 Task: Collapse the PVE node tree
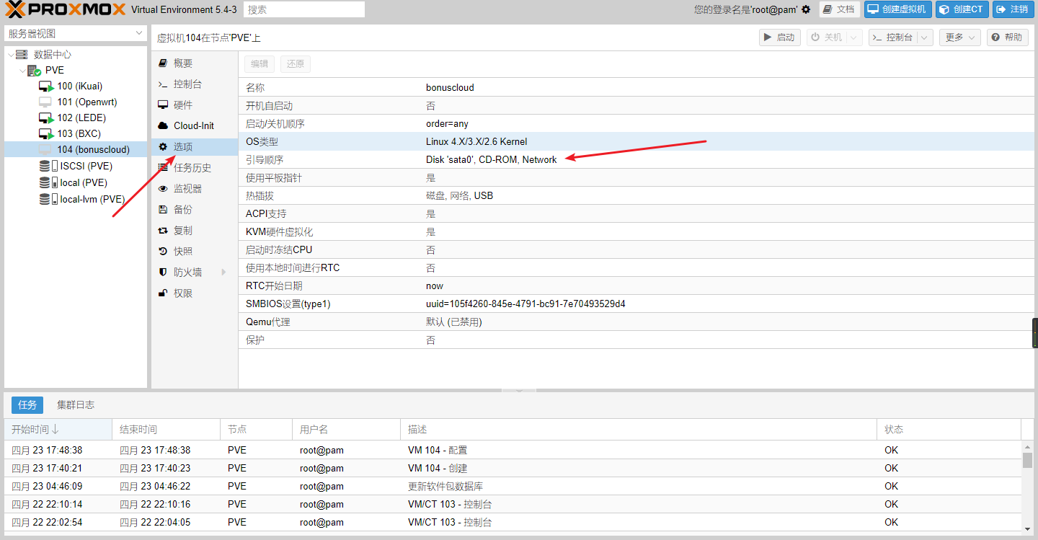[x=22, y=71]
